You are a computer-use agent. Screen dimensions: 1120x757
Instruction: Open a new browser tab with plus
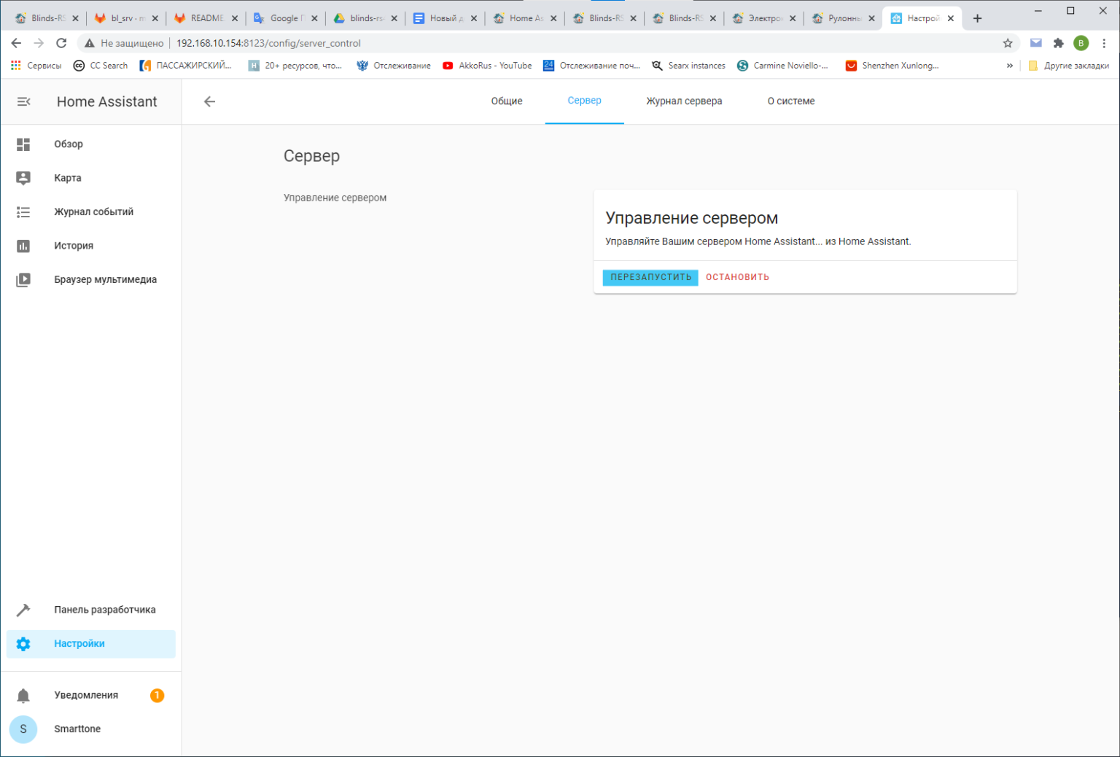coord(978,18)
